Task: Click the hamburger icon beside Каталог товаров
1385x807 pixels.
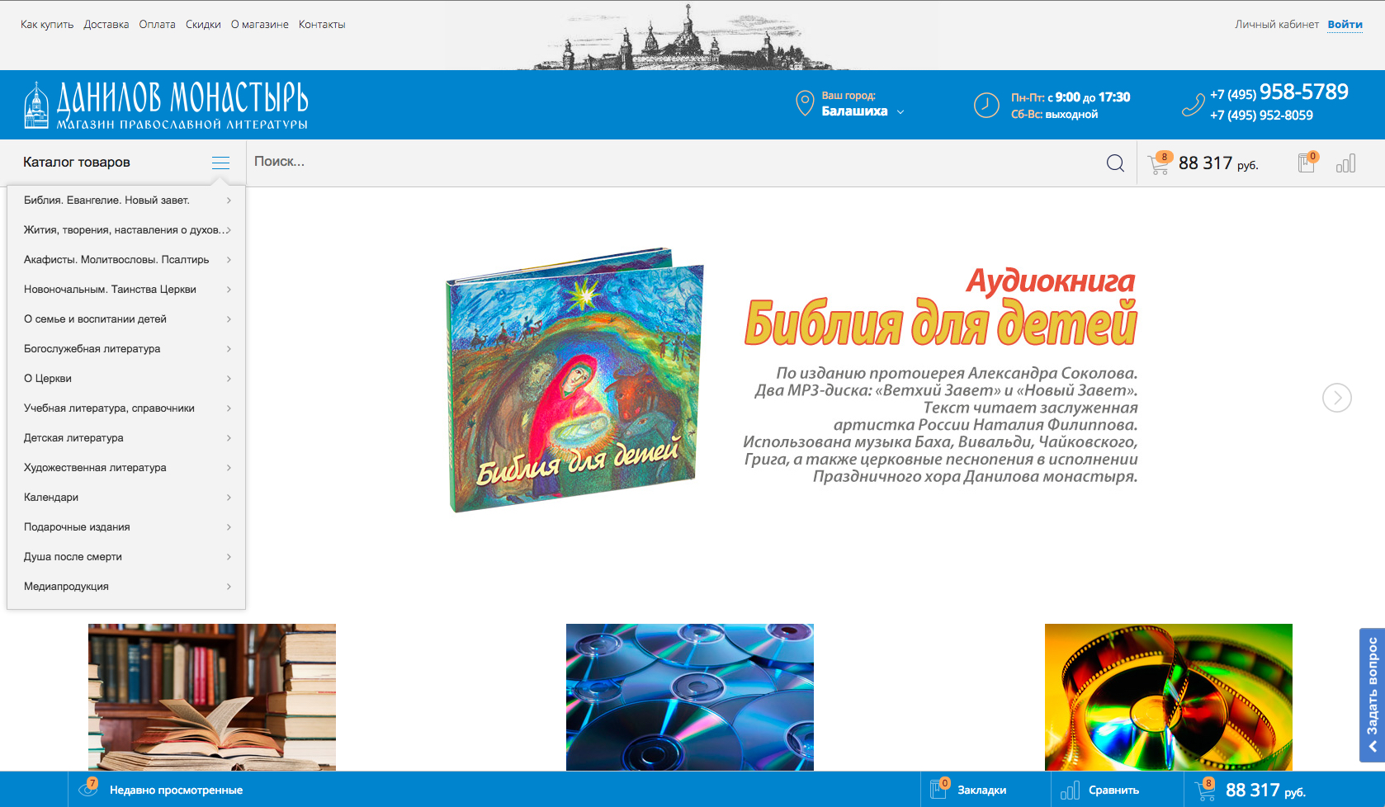Action: click(220, 163)
